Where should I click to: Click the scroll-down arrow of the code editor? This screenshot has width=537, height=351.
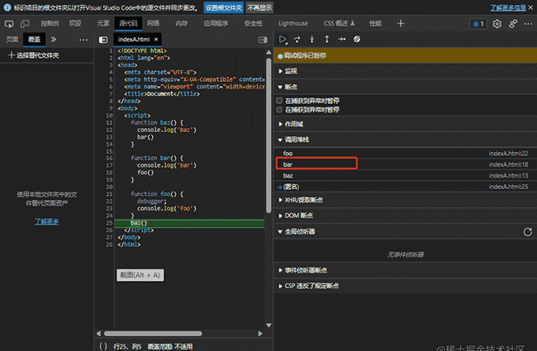268,325
